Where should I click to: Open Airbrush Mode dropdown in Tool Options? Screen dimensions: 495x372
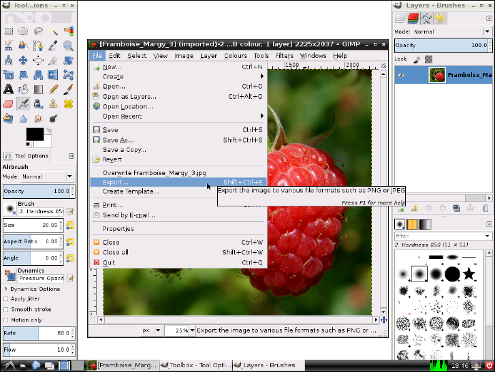(x=48, y=176)
